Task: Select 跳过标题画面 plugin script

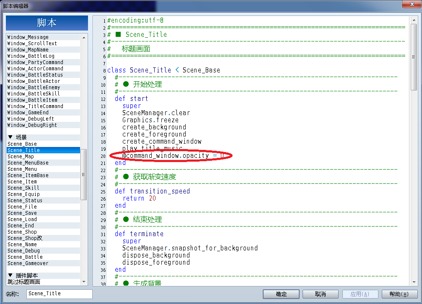Action: [x=43, y=282]
